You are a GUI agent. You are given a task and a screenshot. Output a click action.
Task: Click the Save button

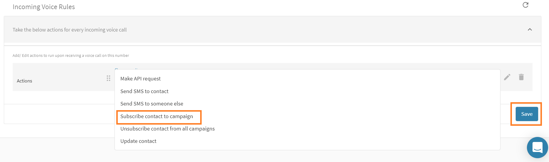pyautogui.click(x=527, y=114)
